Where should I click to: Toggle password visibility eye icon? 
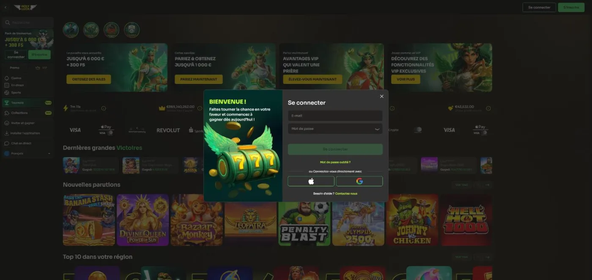coord(377,129)
